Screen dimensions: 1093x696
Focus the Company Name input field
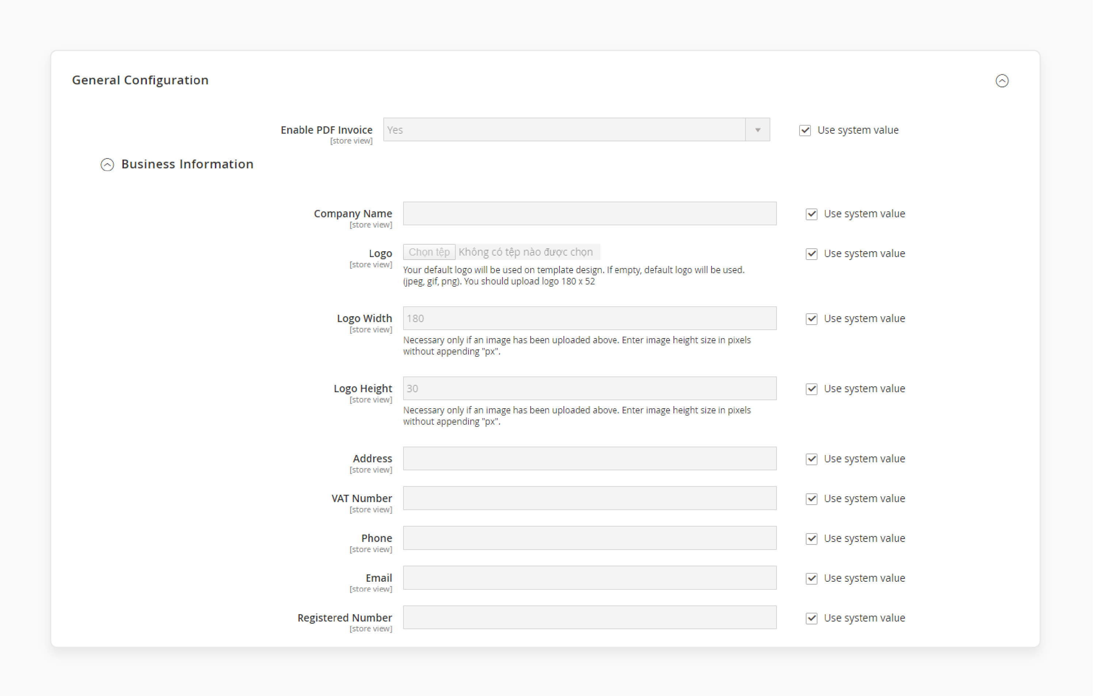590,213
